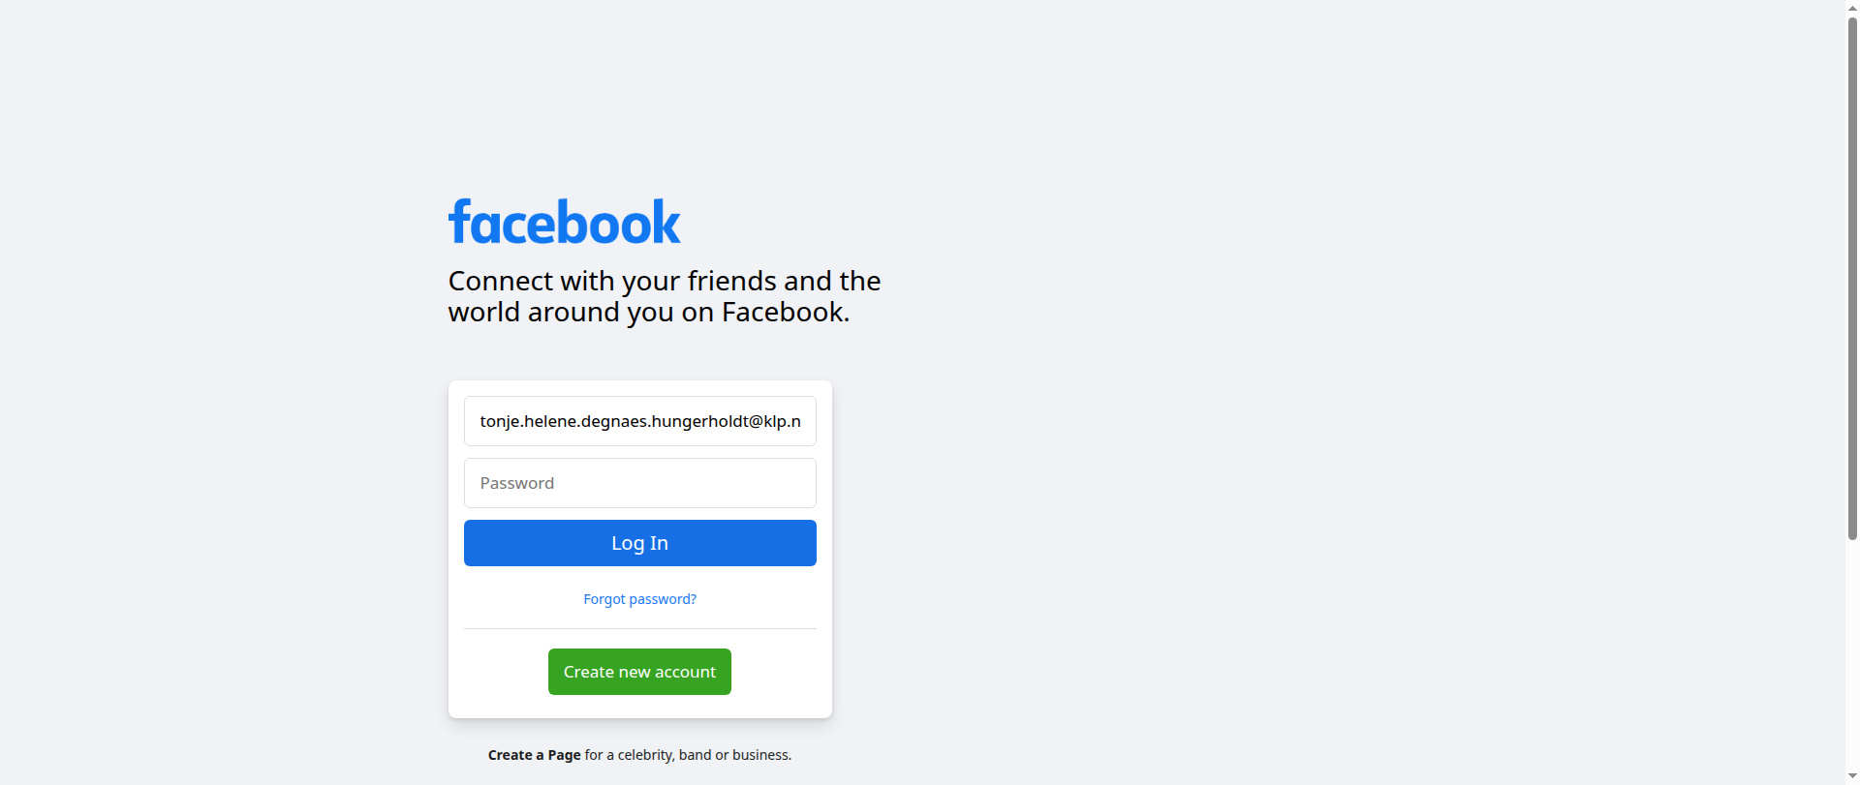Click the divider line above Create new account

[x=639, y=629]
